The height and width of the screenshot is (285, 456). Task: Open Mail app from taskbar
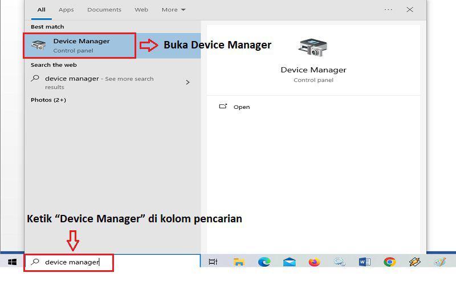click(x=290, y=262)
